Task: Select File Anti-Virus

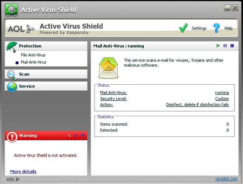Action: (33, 55)
